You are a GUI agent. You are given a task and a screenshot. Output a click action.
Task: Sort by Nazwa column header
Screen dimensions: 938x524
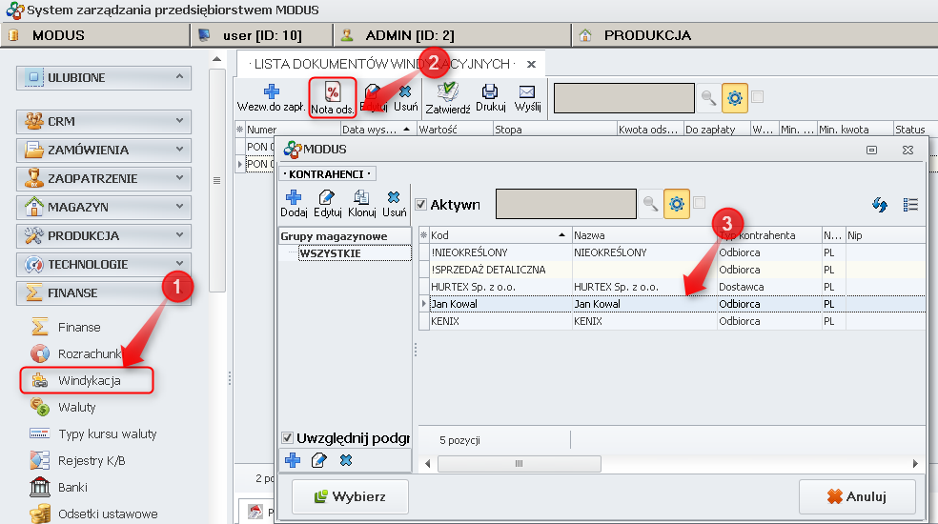coord(644,235)
